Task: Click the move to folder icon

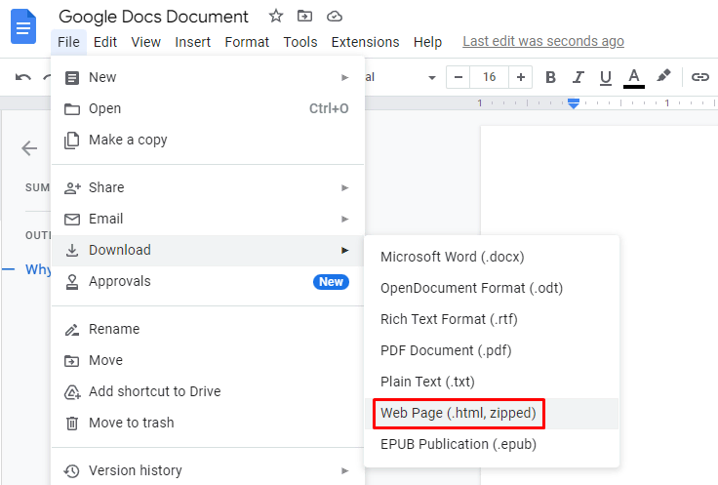Action: [305, 17]
